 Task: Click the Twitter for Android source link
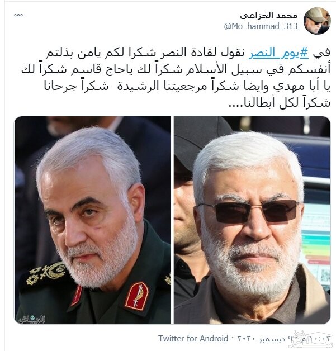pyautogui.click(x=193, y=338)
